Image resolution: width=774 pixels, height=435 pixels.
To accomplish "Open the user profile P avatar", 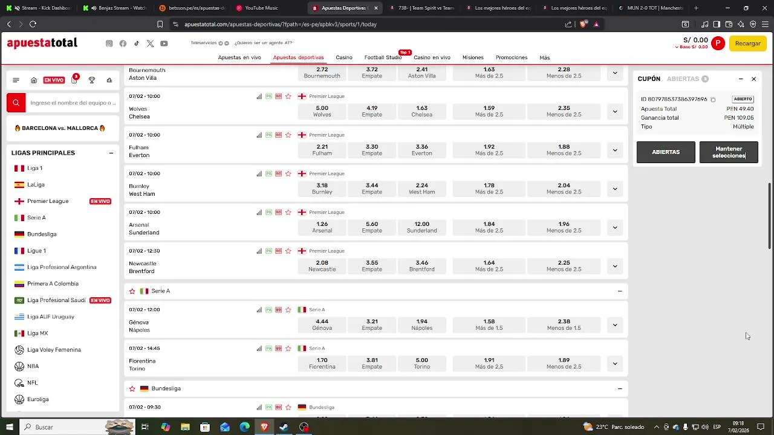I will (x=718, y=43).
